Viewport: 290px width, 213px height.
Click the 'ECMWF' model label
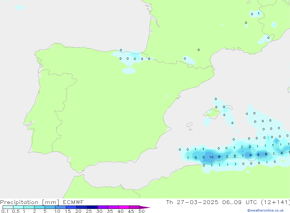point(73,202)
